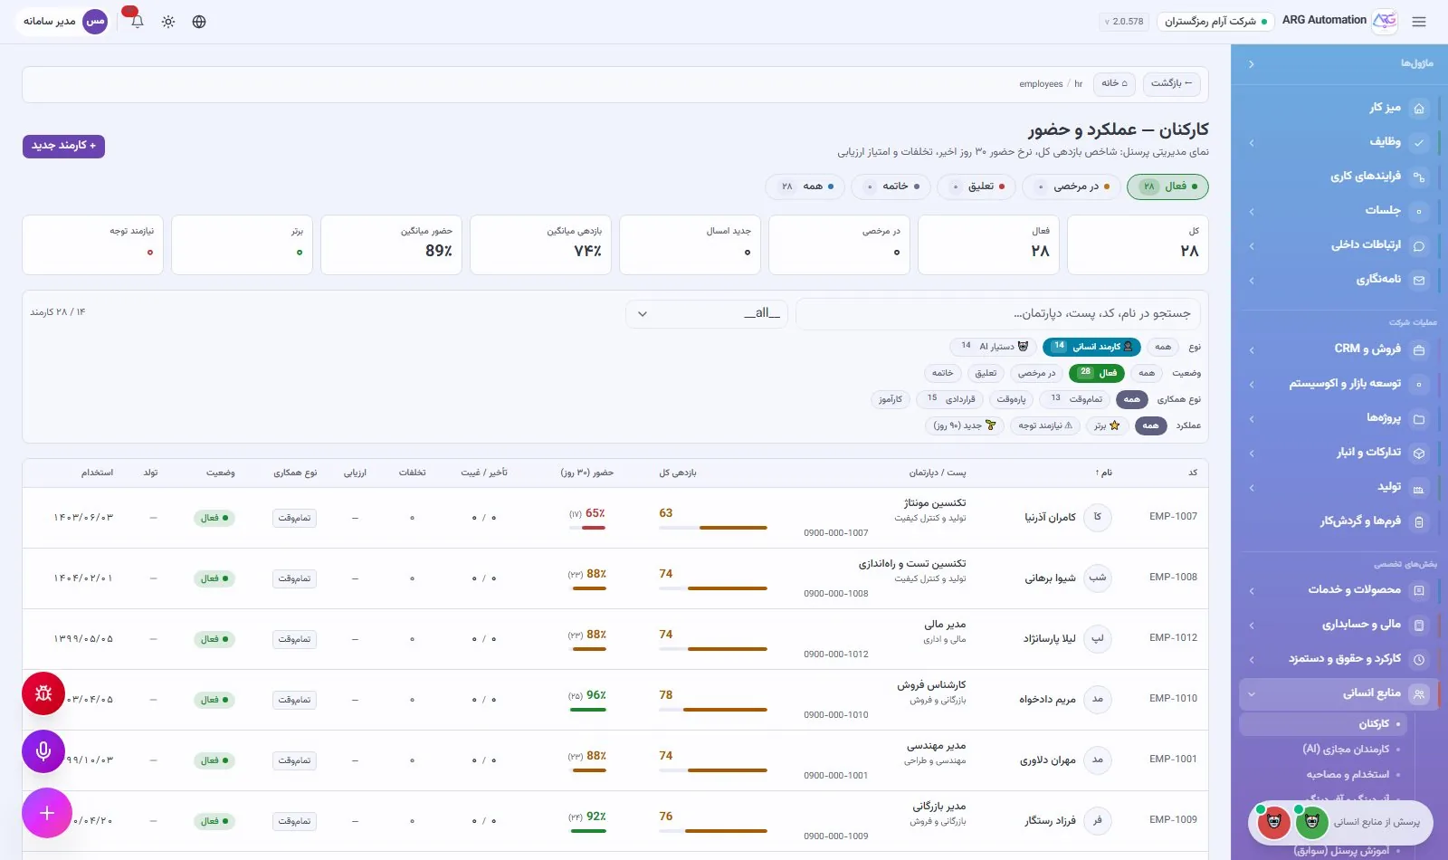Toggle the sun theme icon

click(168, 22)
